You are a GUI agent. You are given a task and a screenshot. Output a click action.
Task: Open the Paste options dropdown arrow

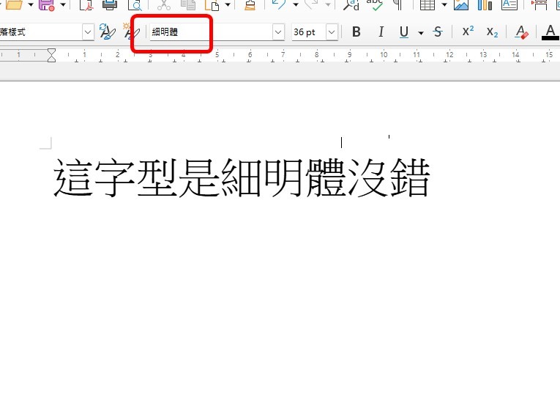pos(228,4)
